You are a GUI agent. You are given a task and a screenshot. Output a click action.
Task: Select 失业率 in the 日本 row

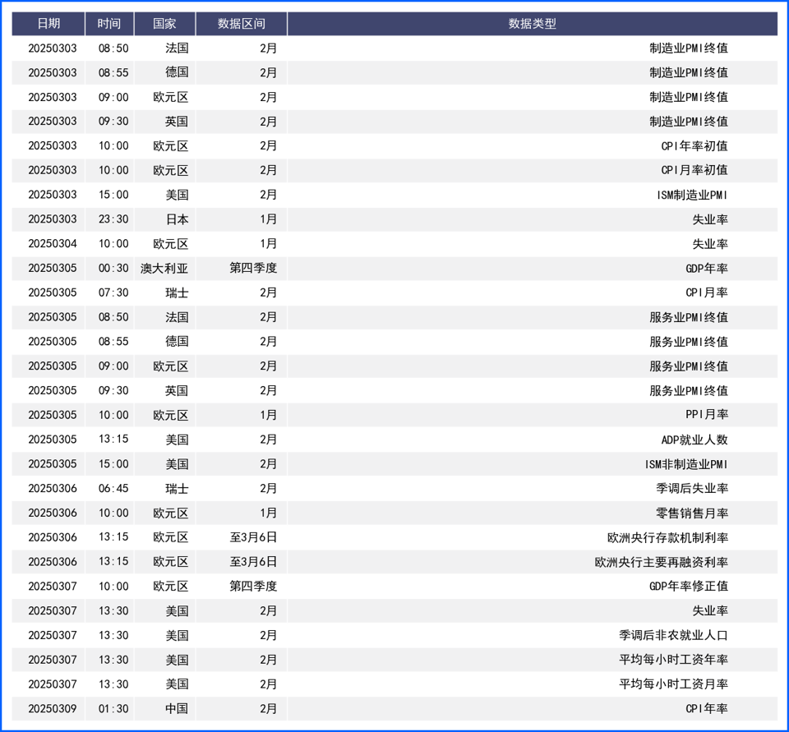pos(710,219)
